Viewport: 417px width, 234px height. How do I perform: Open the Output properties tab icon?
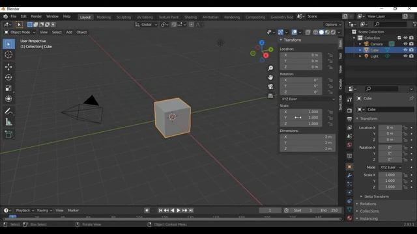tap(349, 119)
